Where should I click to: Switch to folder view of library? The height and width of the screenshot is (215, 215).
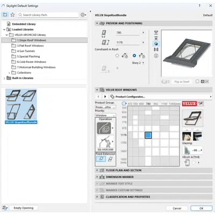point(5,15)
